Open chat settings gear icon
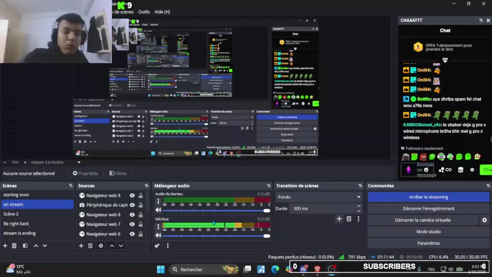 point(472,170)
